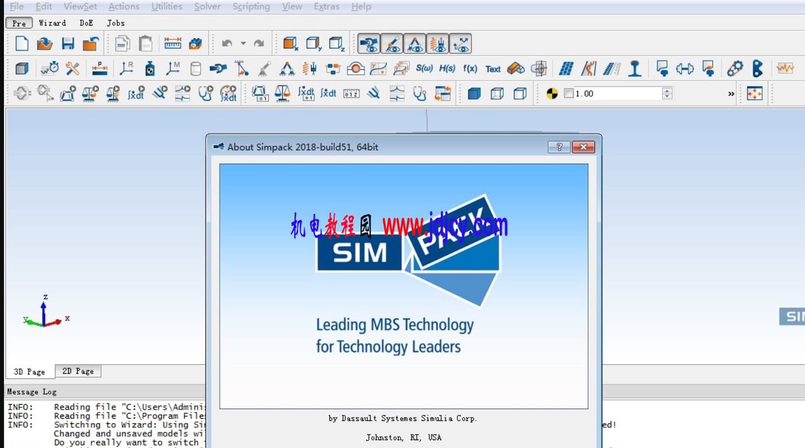Viewport: 805px width, 448px height.
Task: Open the waveform result plot icon
Action: pos(785,69)
